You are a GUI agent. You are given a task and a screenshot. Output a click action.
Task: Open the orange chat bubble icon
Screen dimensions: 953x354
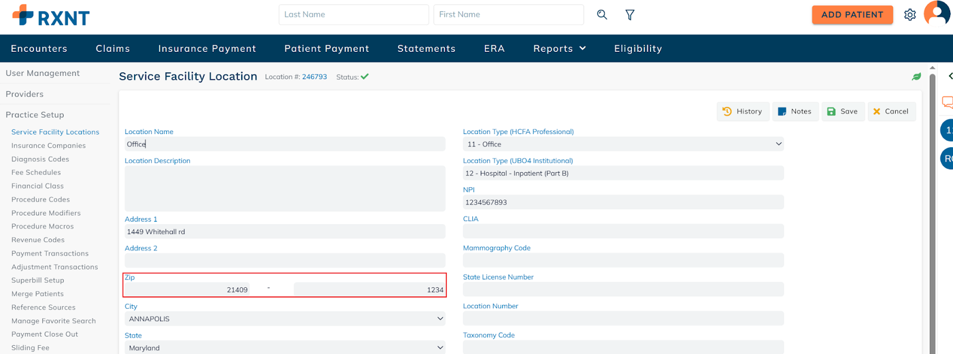(x=947, y=102)
